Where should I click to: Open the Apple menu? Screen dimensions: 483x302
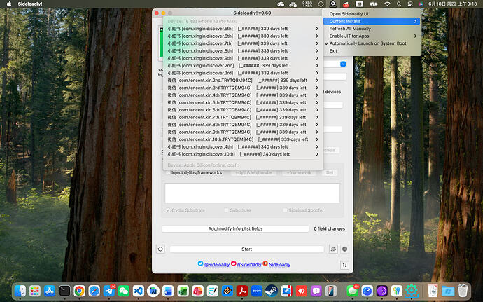pyautogui.click(x=9, y=4)
